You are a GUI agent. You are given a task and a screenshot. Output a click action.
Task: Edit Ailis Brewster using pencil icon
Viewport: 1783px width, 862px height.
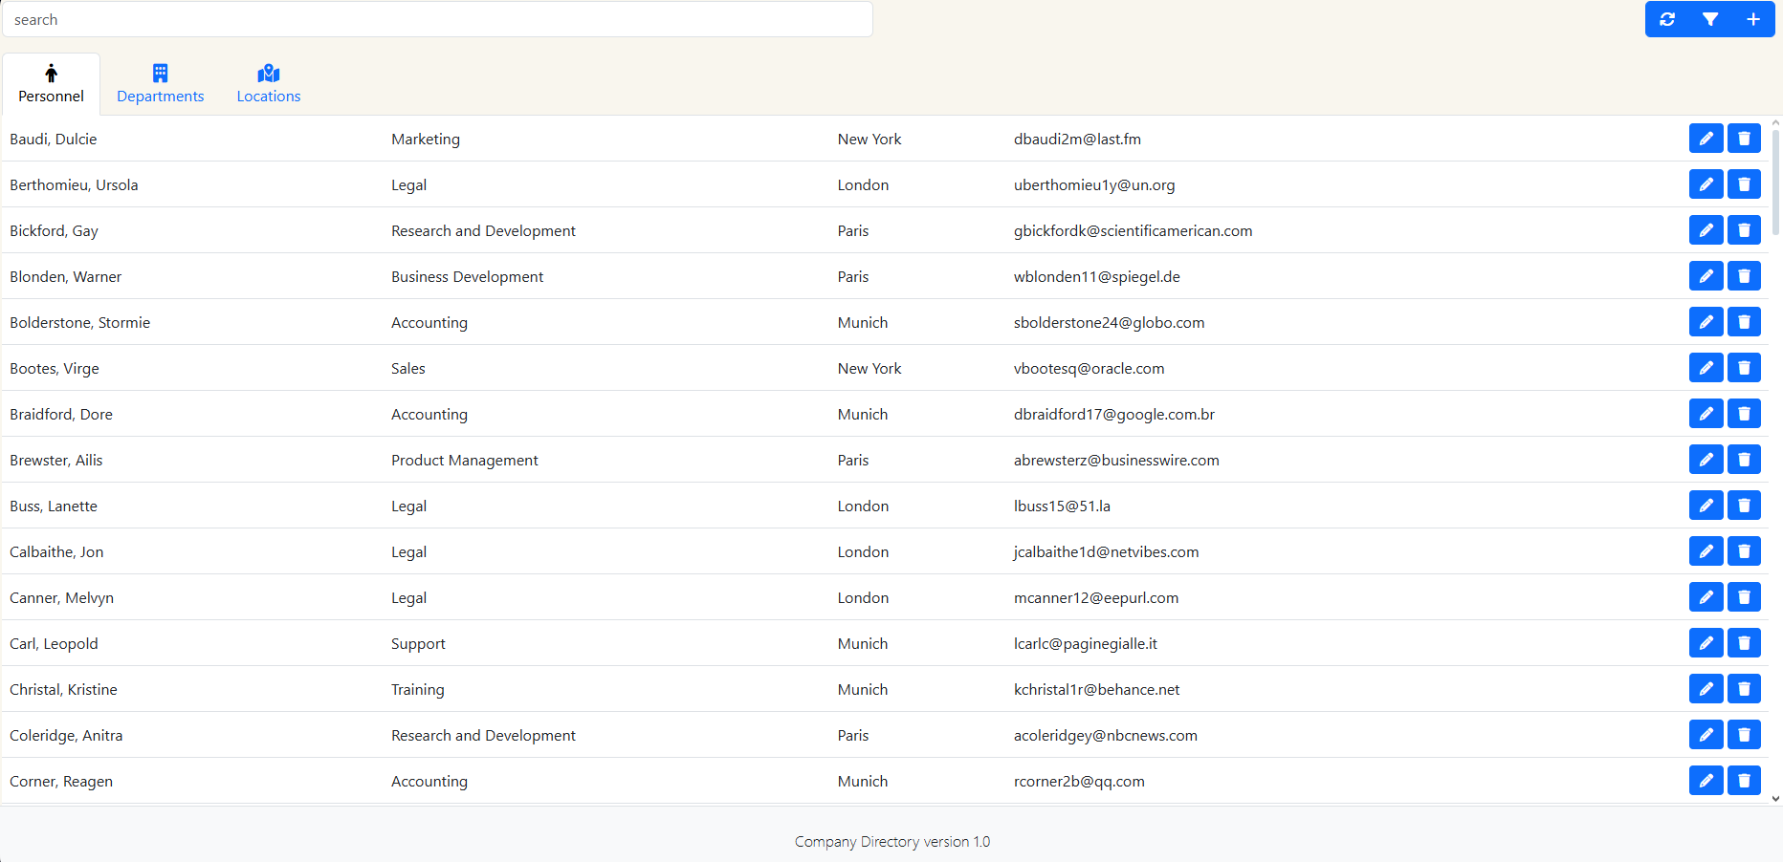1706,460
